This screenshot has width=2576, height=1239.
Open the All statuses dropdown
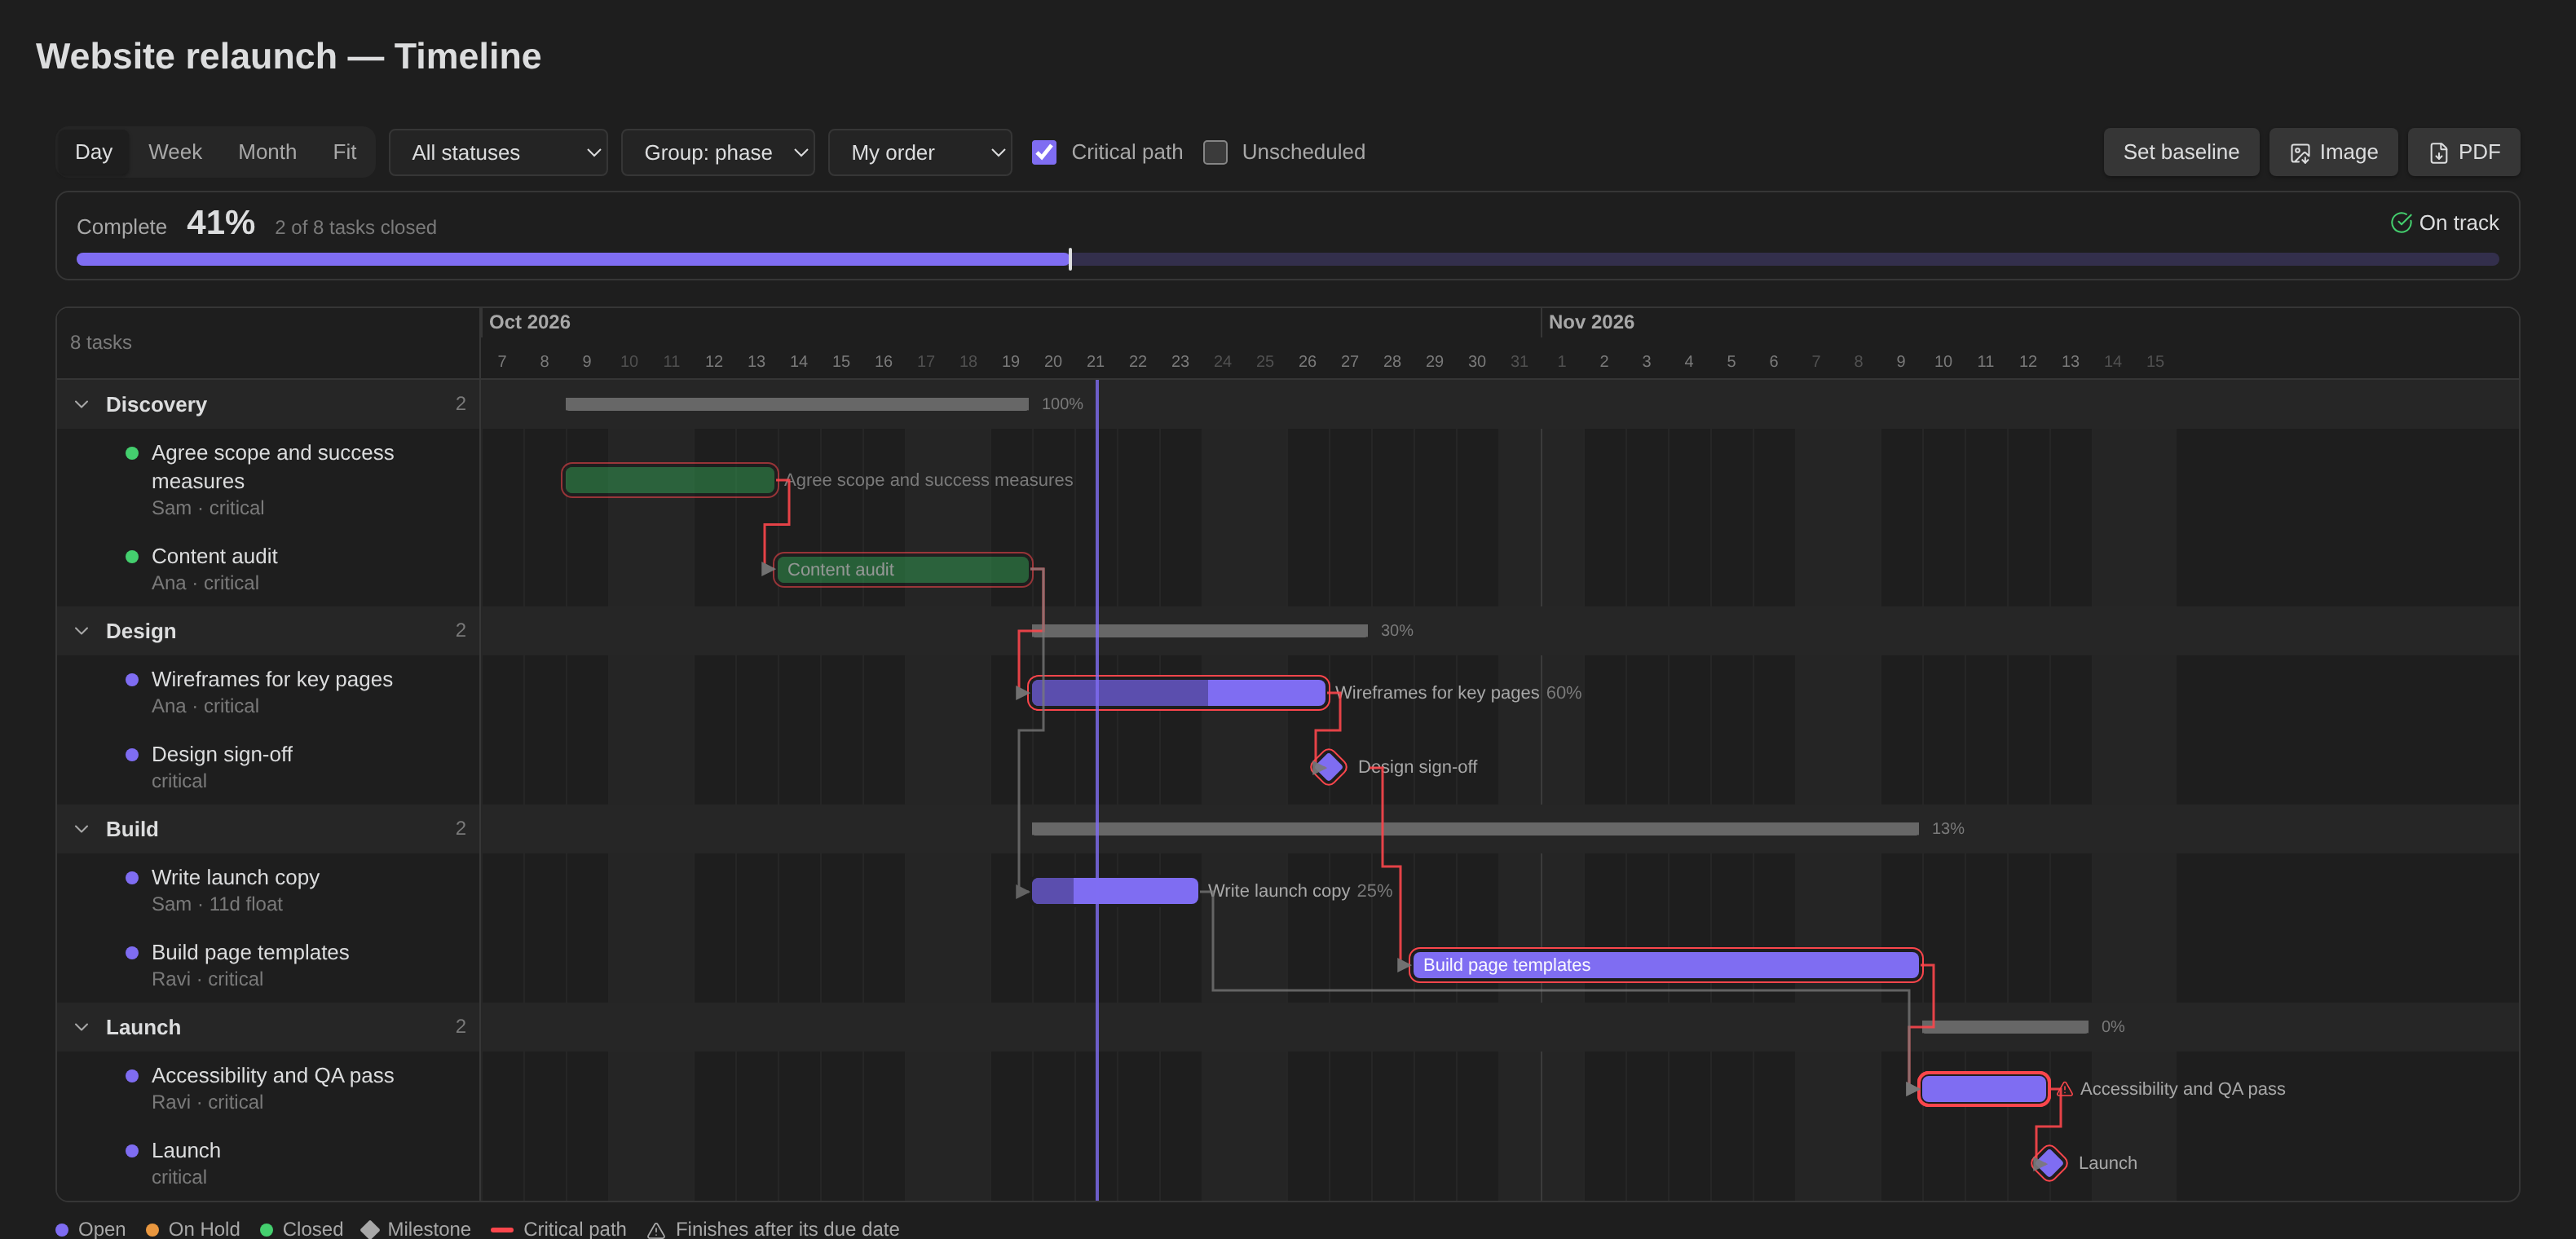(498, 152)
